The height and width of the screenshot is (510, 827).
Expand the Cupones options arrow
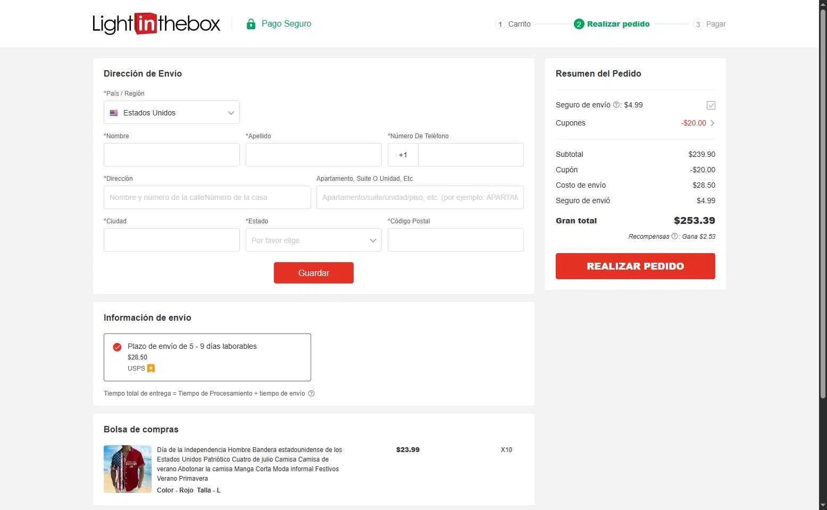(x=712, y=123)
